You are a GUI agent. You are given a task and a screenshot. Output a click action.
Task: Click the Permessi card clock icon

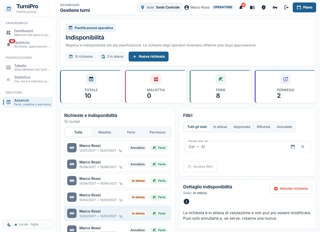coord(286,79)
